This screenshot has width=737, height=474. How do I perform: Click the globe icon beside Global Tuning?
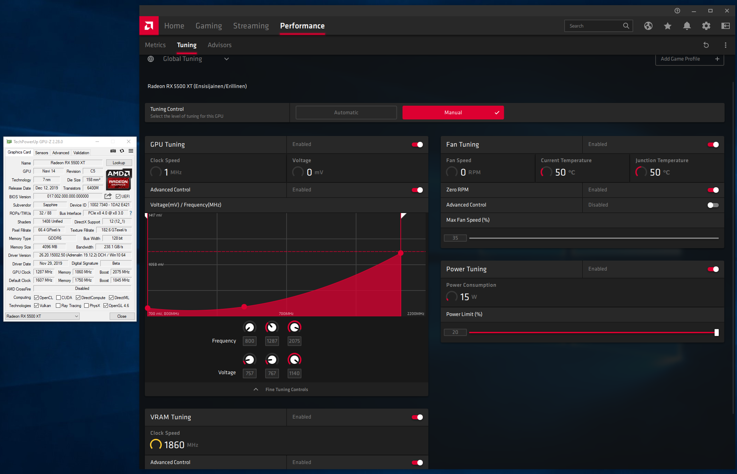coord(151,59)
